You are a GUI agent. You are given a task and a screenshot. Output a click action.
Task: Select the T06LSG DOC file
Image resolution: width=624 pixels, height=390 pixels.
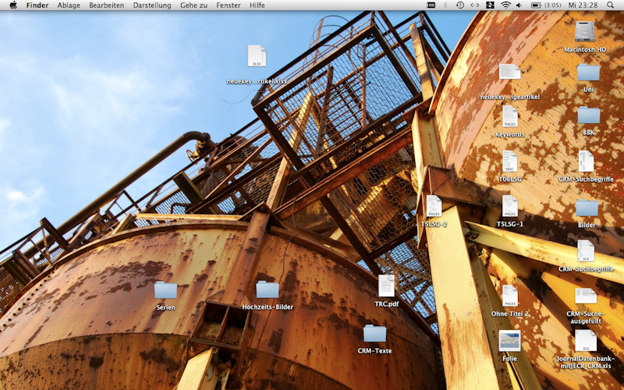pos(510,161)
